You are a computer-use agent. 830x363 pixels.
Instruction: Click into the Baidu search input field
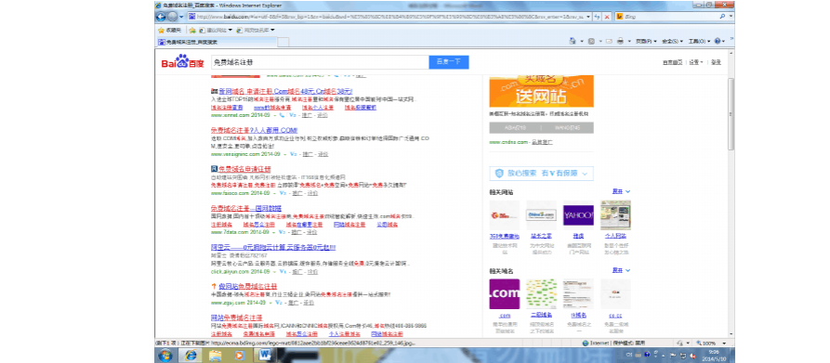click(x=320, y=62)
